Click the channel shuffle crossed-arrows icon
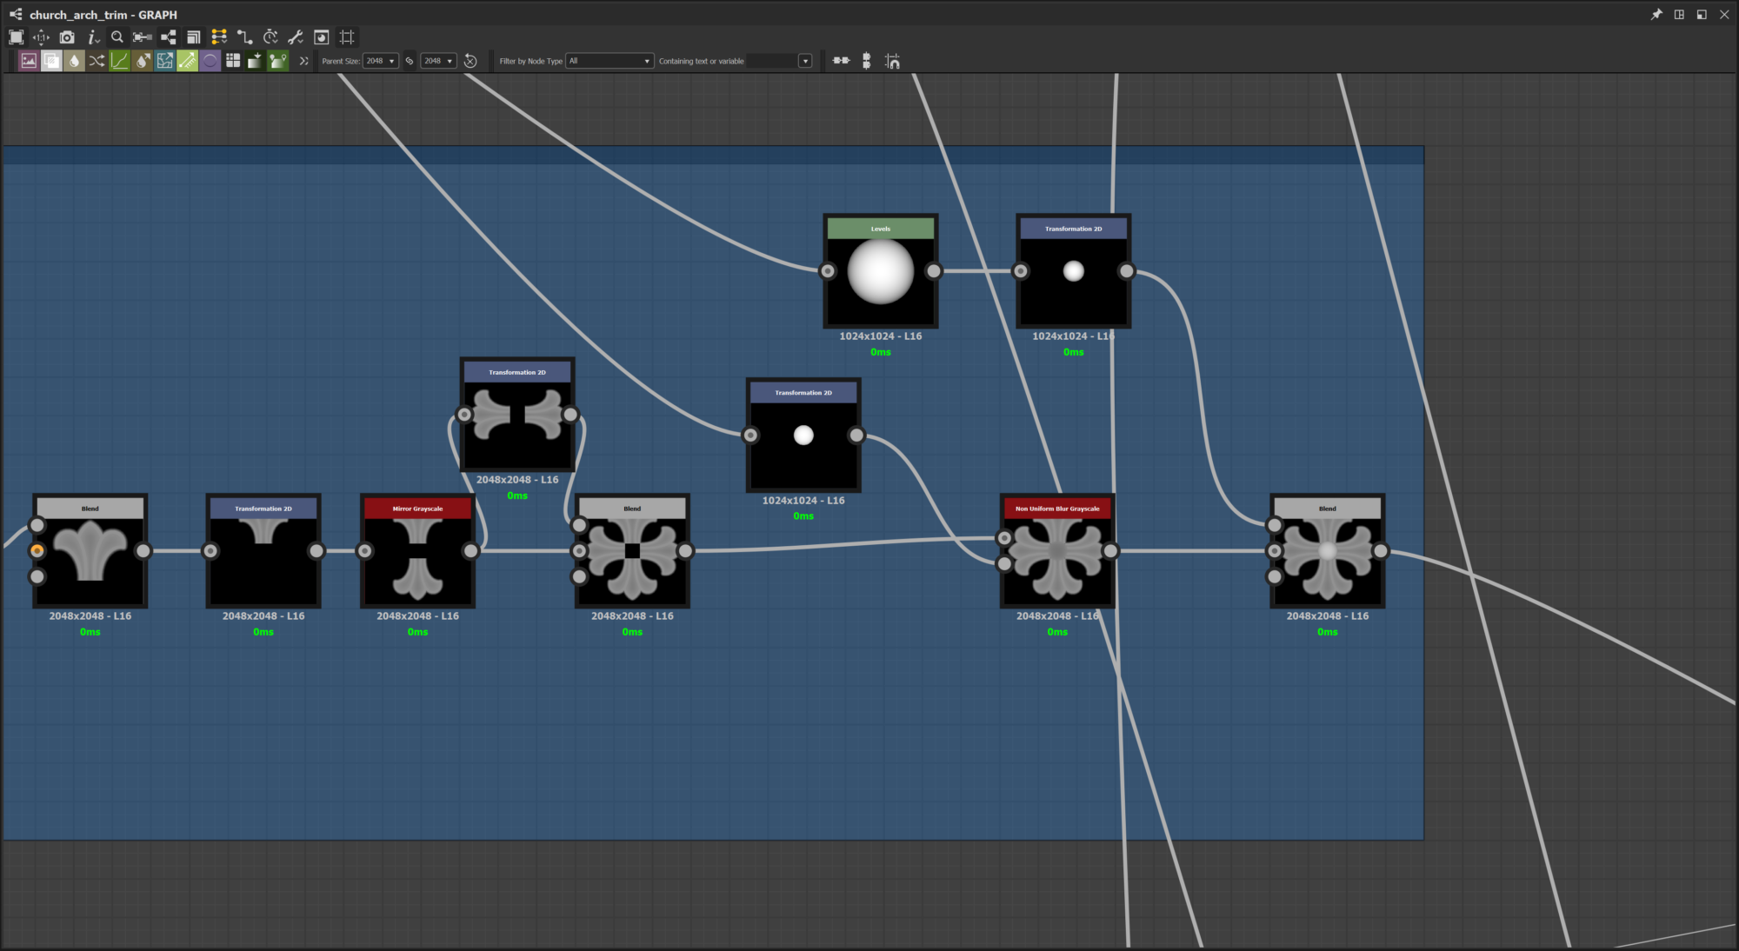The width and height of the screenshot is (1739, 951). point(97,61)
